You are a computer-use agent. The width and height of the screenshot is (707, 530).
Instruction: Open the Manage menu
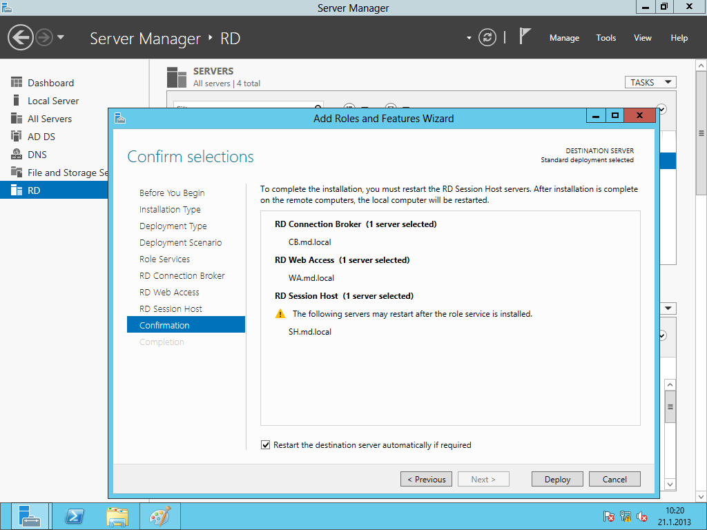point(564,38)
